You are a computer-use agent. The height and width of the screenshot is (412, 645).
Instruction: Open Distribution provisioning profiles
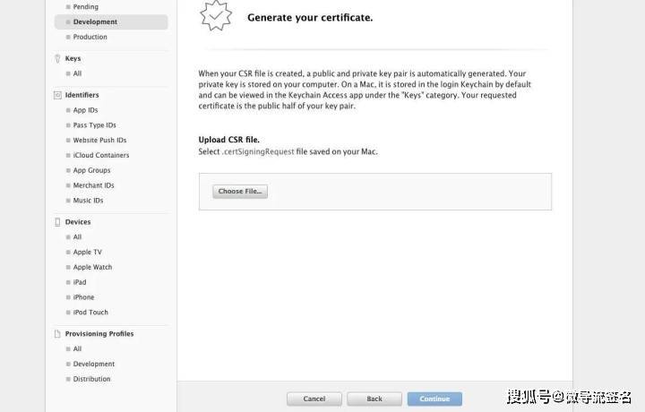91,379
